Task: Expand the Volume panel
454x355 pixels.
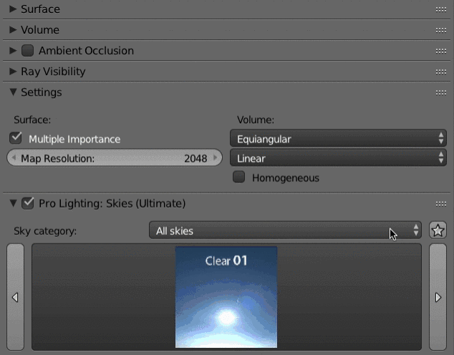Action: (x=13, y=30)
